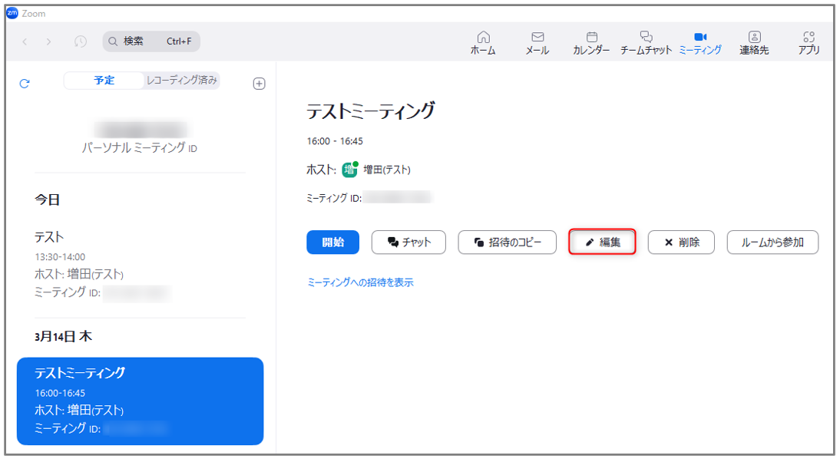Open the history clock icon

point(81,41)
